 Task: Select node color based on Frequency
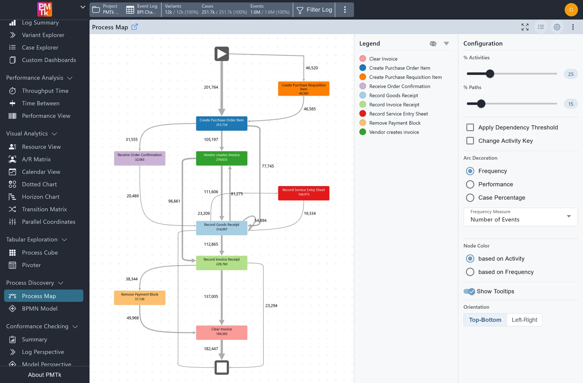[470, 272]
